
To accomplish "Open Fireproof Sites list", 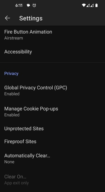I will click(52, 142).
